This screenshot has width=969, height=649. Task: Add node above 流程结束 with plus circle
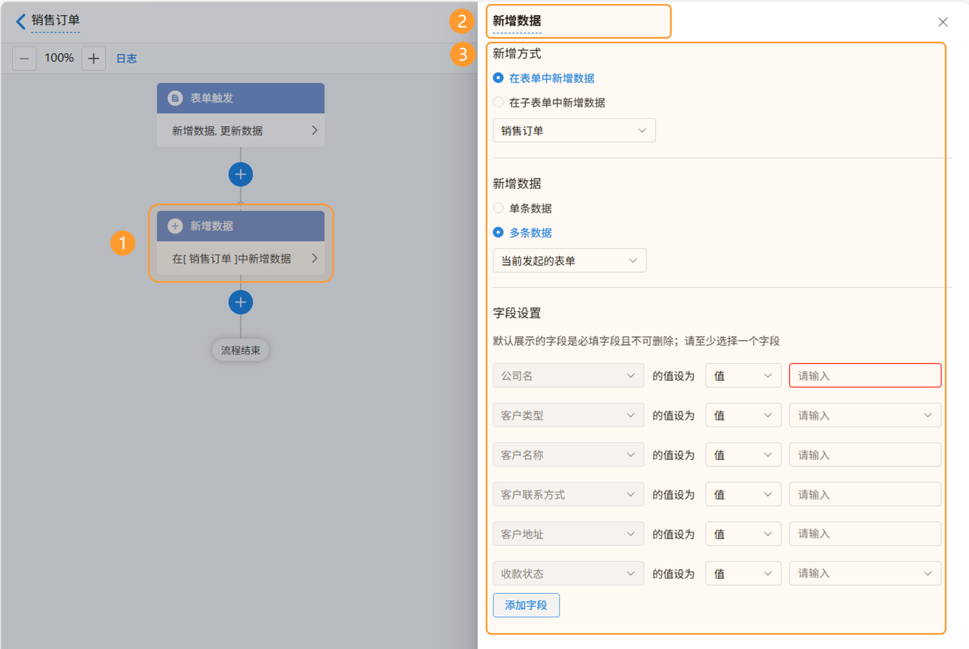pos(241,302)
